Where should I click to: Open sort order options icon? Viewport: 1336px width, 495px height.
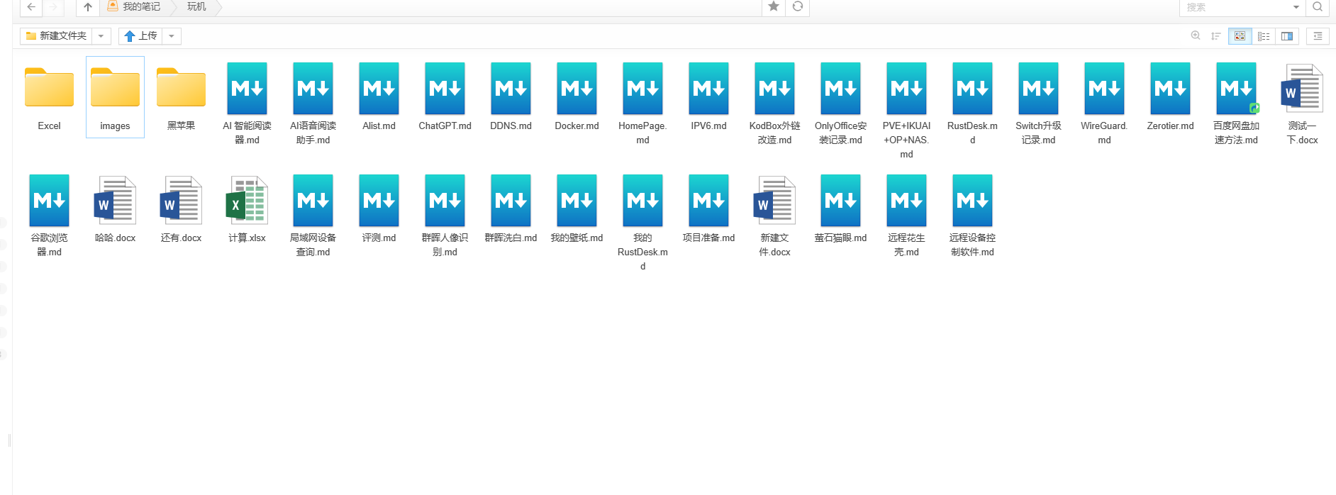pos(1215,35)
